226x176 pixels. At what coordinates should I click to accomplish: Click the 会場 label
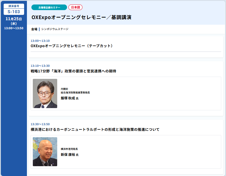click(34, 29)
